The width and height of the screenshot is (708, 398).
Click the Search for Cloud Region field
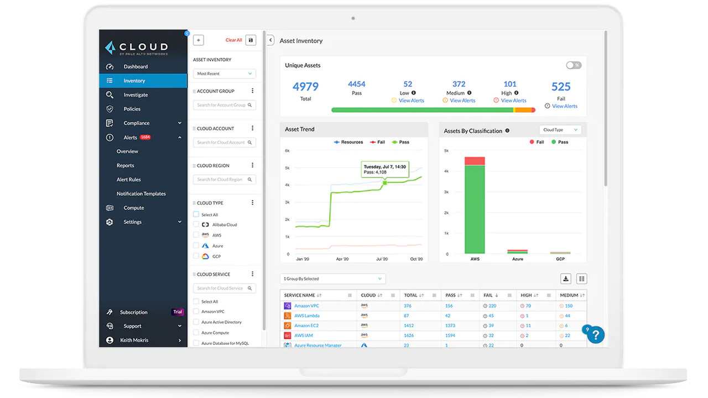pyautogui.click(x=225, y=179)
